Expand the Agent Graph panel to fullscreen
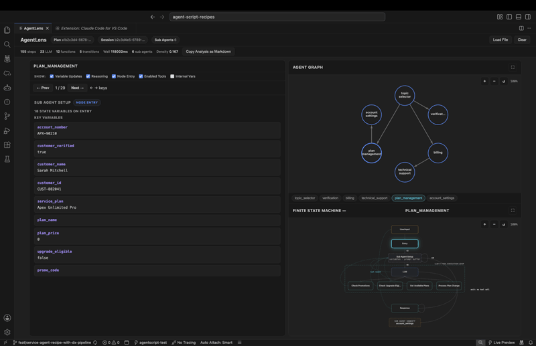The image size is (536, 346). click(x=513, y=68)
